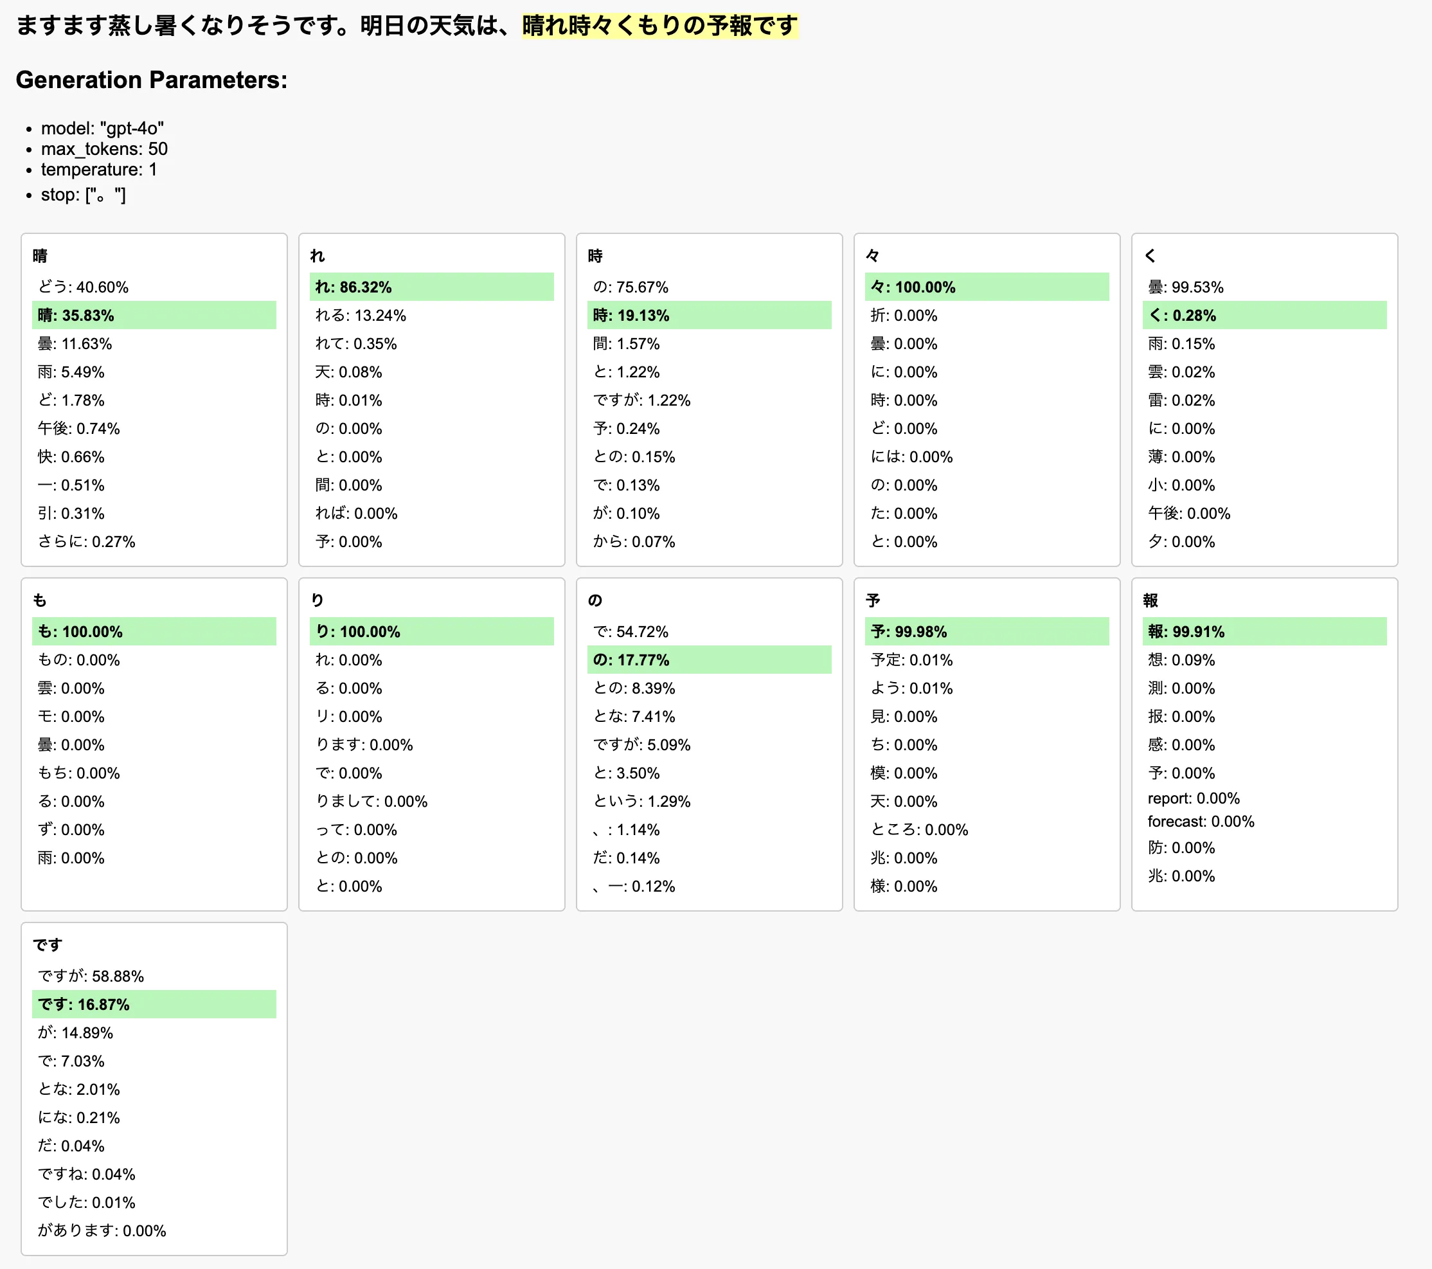Click the ところ: 0.00% row

(987, 829)
